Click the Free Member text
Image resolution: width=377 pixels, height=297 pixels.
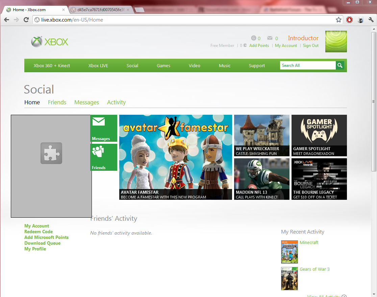click(x=222, y=46)
